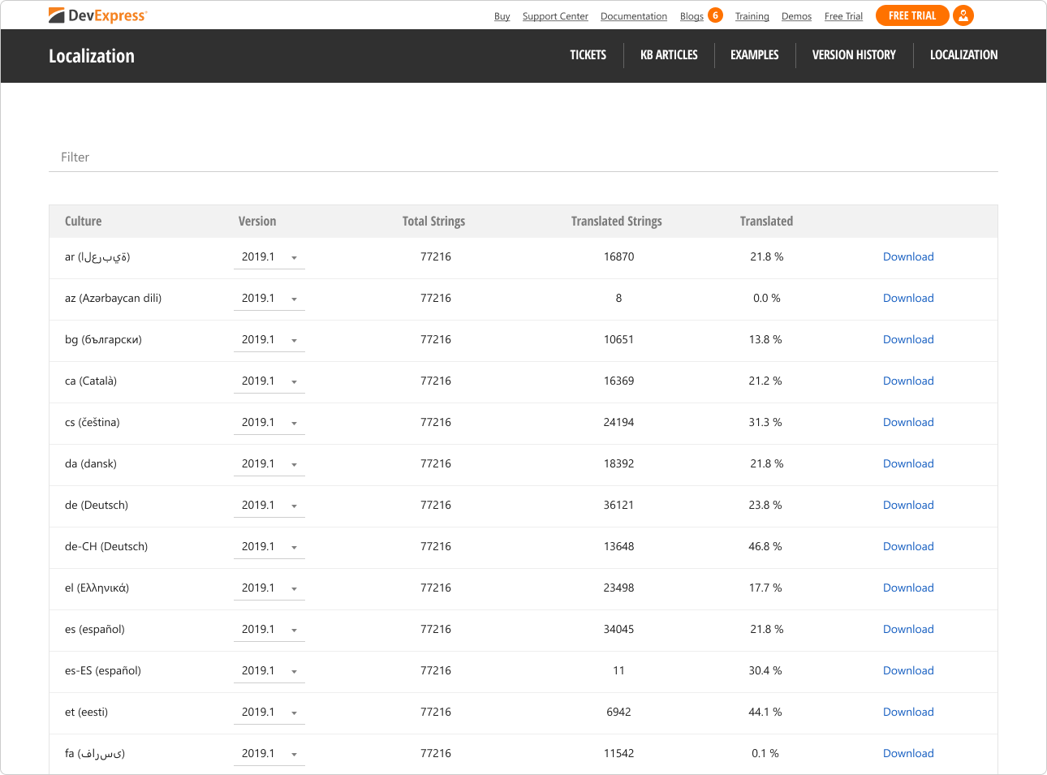Go to the Examples tab
Image resolution: width=1047 pixels, height=775 pixels.
click(755, 55)
